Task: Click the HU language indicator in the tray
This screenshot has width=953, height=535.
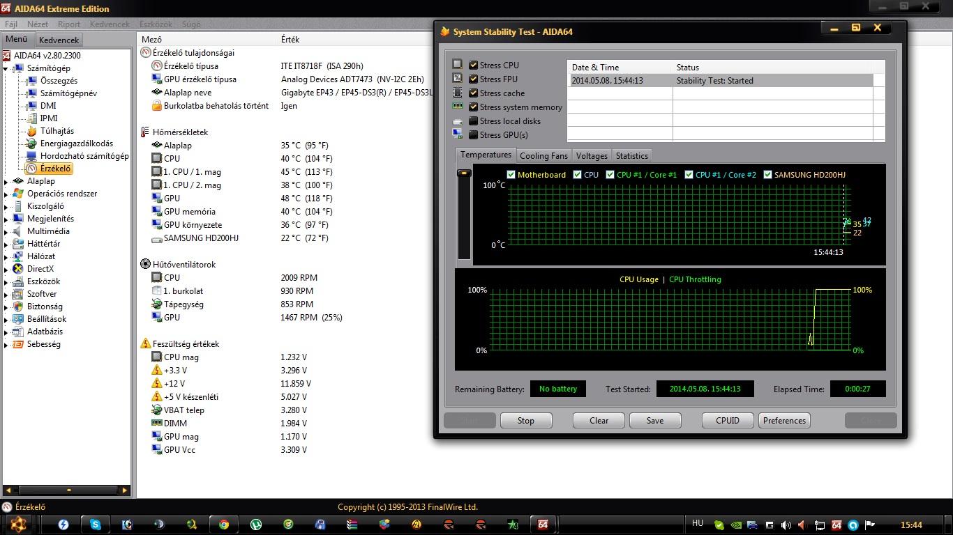Action: pyautogui.click(x=698, y=524)
